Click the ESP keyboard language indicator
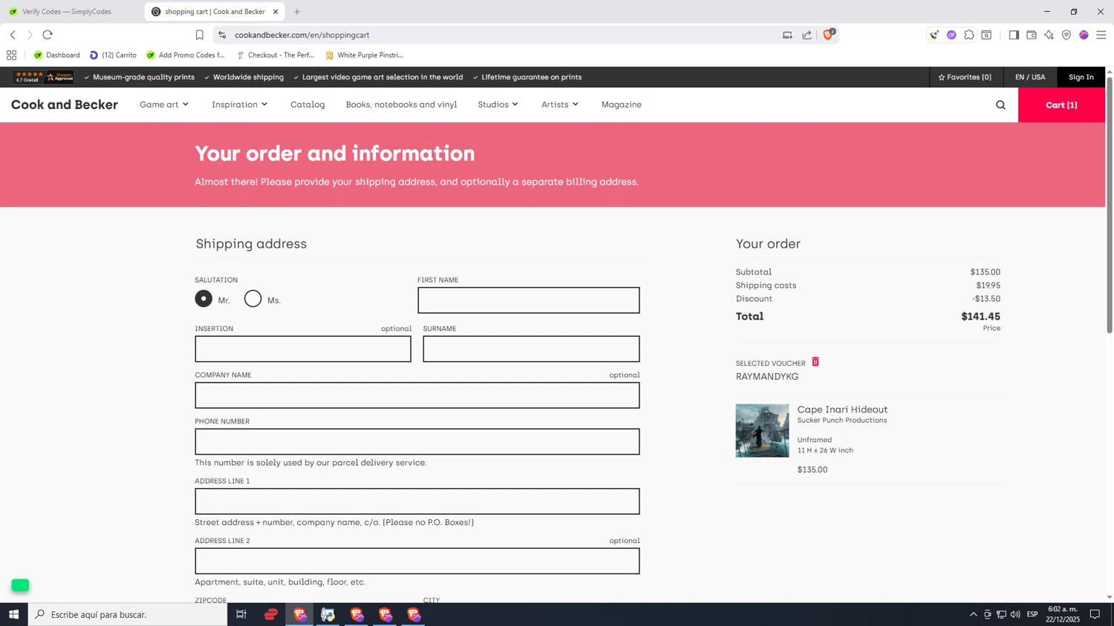This screenshot has height=626, width=1114. click(1032, 614)
